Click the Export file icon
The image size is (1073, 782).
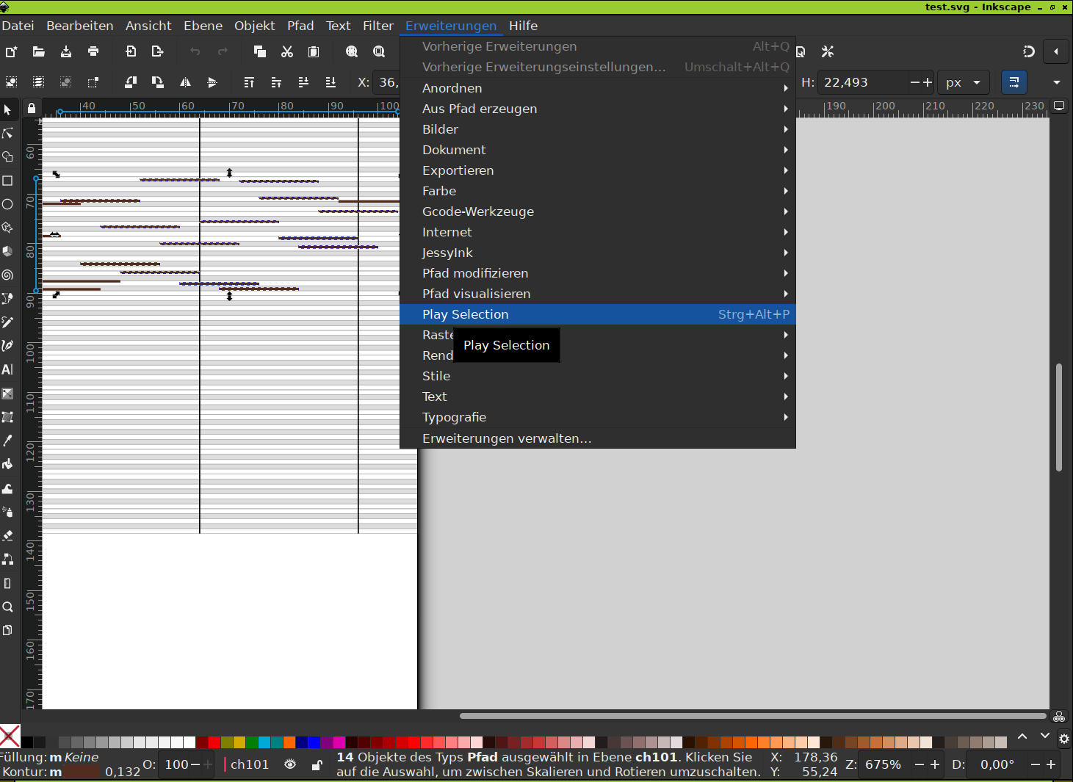tap(157, 51)
